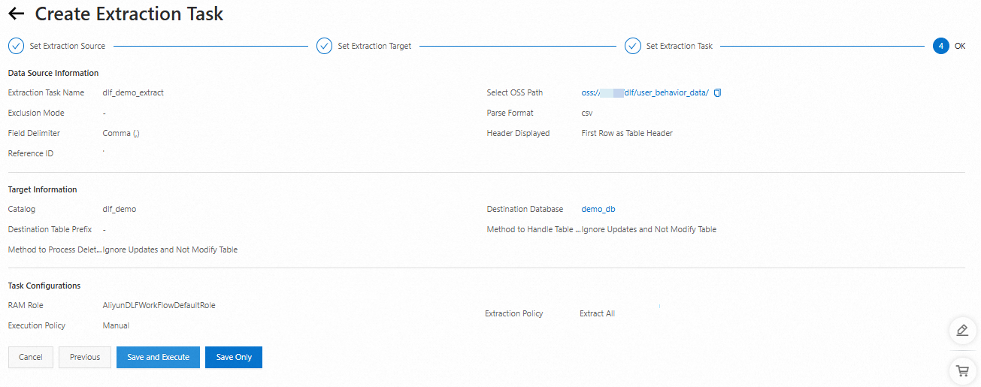Select the OK step label

(960, 46)
